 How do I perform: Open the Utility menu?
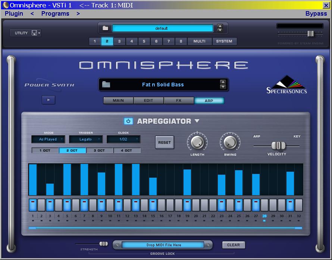coord(25,33)
